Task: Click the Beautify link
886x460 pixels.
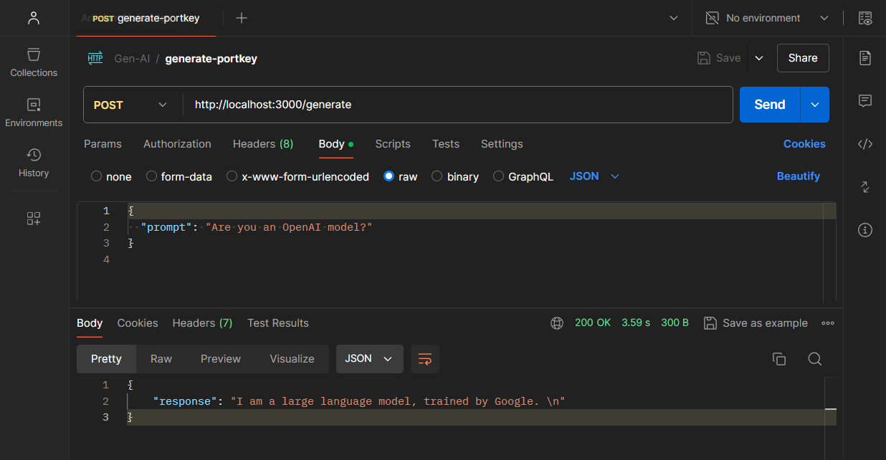Action: [x=798, y=176]
